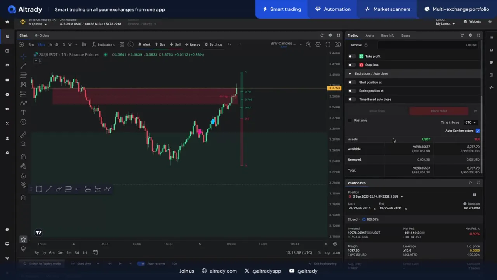Screen dimensions: 497x280
Task: Open the My Layout dropdown
Action: click(445, 24)
